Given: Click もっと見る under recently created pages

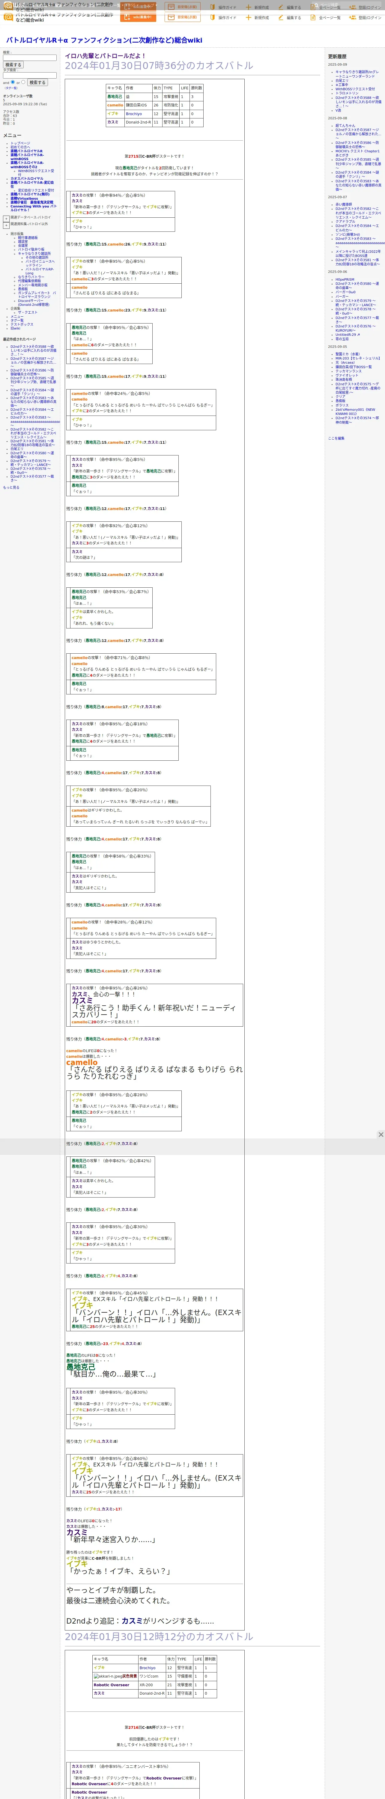Looking at the screenshot, I should click(11, 488).
